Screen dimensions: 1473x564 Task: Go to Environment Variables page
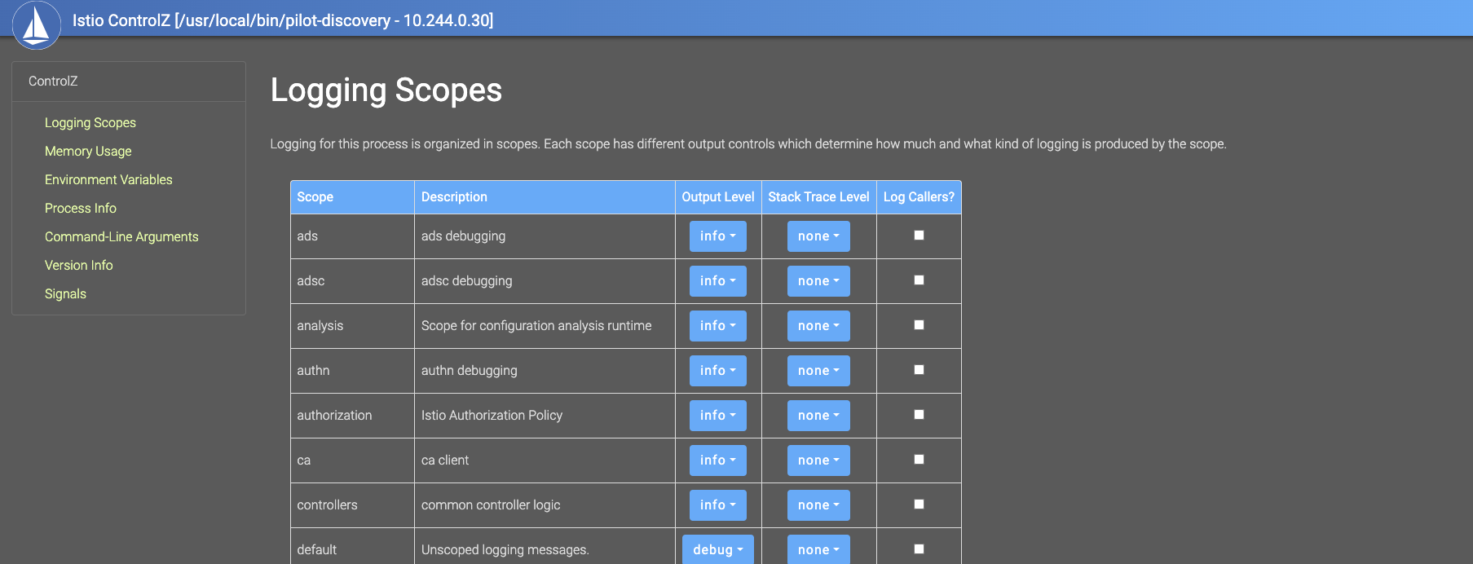[108, 180]
